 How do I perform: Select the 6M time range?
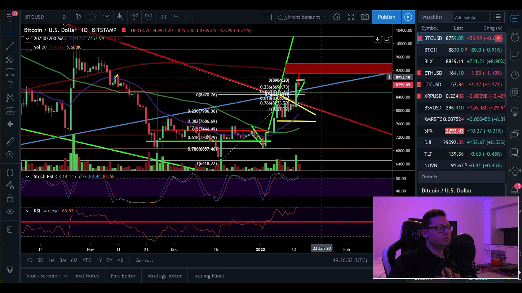(x=74, y=260)
